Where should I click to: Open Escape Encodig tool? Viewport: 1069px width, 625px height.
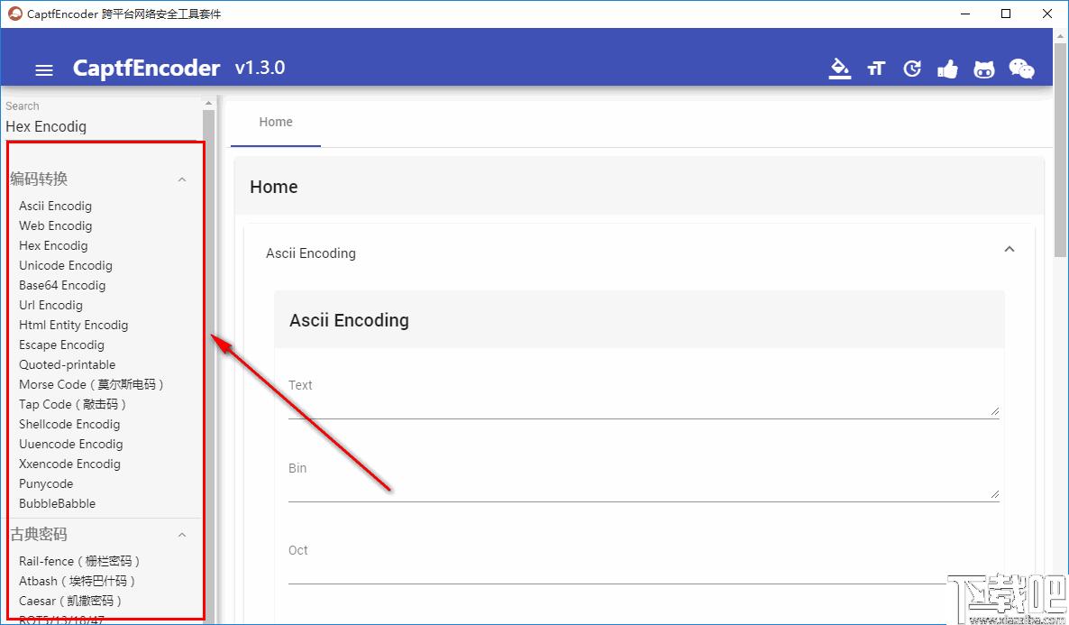click(x=61, y=345)
